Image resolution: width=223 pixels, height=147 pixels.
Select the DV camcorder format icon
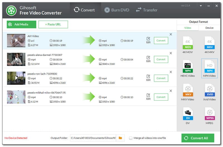(188, 114)
